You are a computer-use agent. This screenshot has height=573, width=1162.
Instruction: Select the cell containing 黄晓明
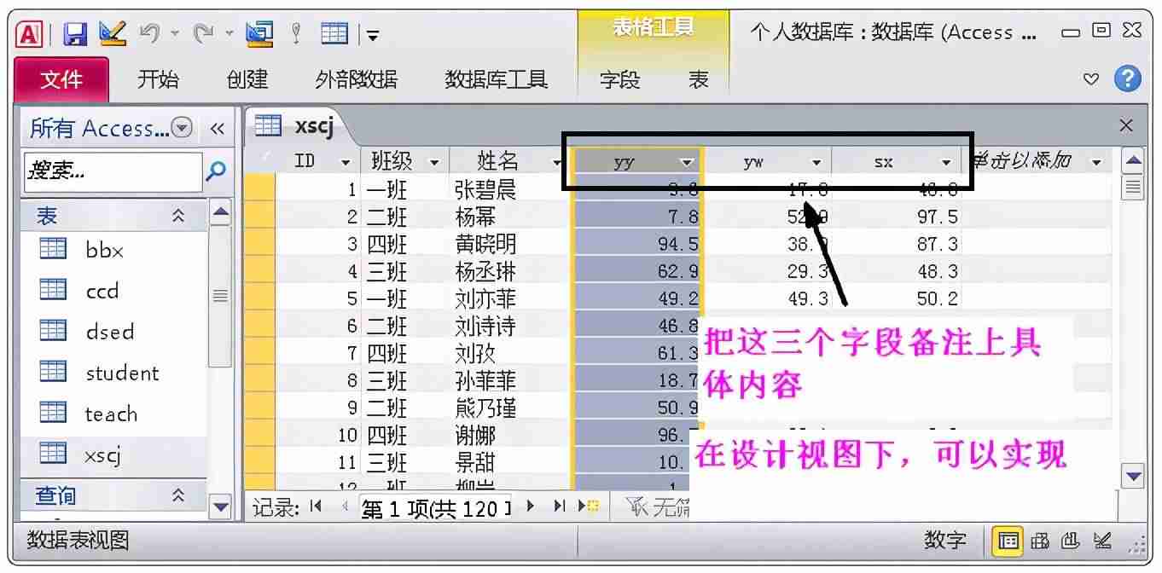[510, 245]
